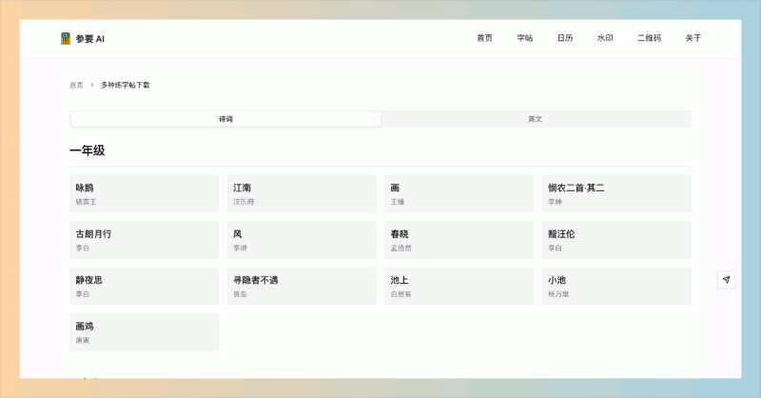Open the 咏鹅 poem card

(x=145, y=193)
